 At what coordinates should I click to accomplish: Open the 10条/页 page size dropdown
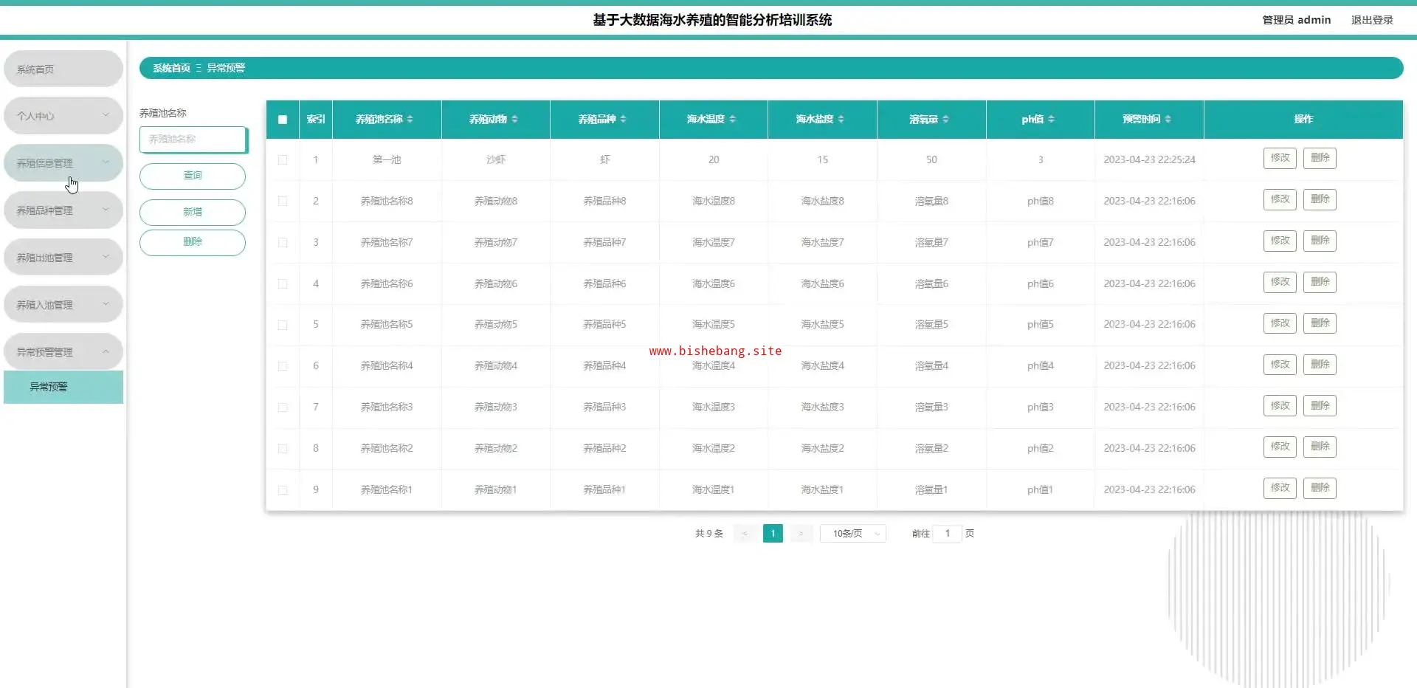(853, 534)
